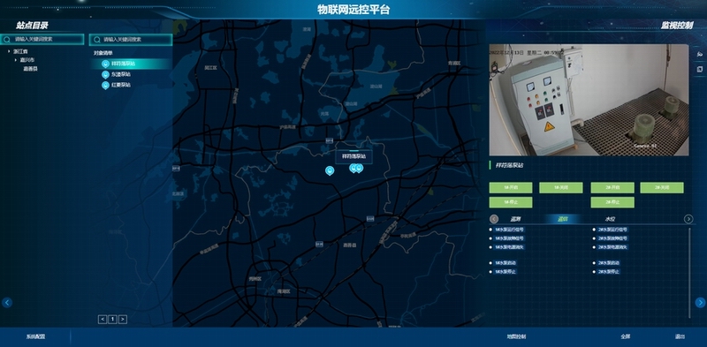Click the 1#-开启 green button
This screenshot has width=707, height=347.
point(511,187)
